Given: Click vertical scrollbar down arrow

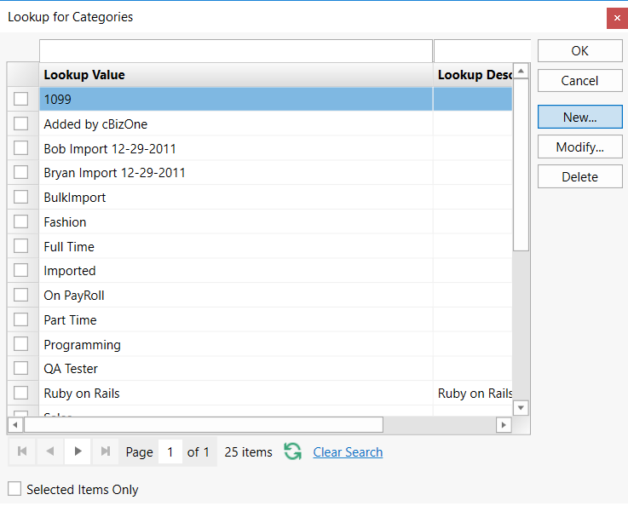Looking at the screenshot, I should (x=521, y=408).
